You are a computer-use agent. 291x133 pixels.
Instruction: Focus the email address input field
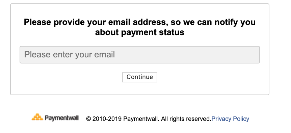(139, 55)
